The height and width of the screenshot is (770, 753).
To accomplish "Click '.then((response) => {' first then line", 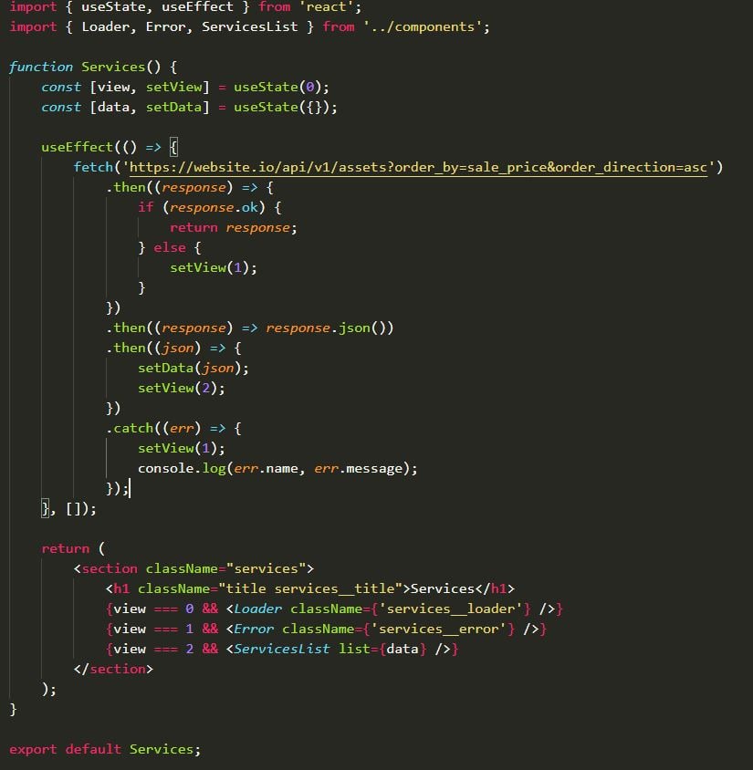I will point(190,188).
